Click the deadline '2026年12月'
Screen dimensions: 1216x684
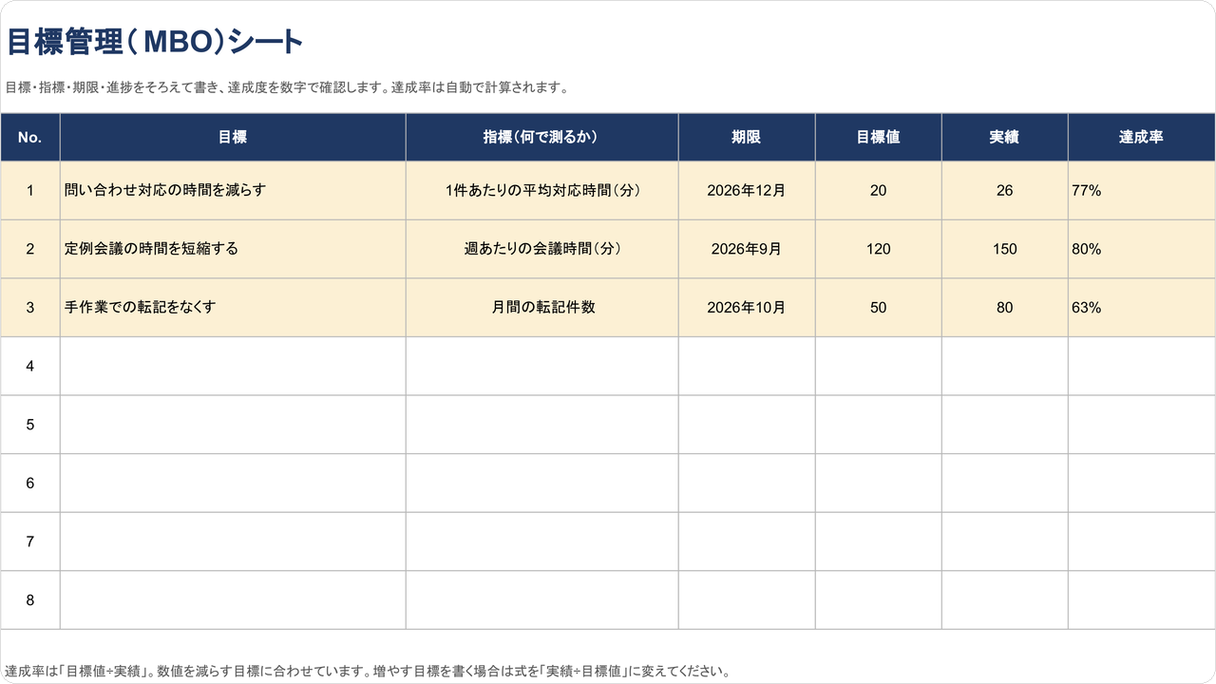click(747, 190)
